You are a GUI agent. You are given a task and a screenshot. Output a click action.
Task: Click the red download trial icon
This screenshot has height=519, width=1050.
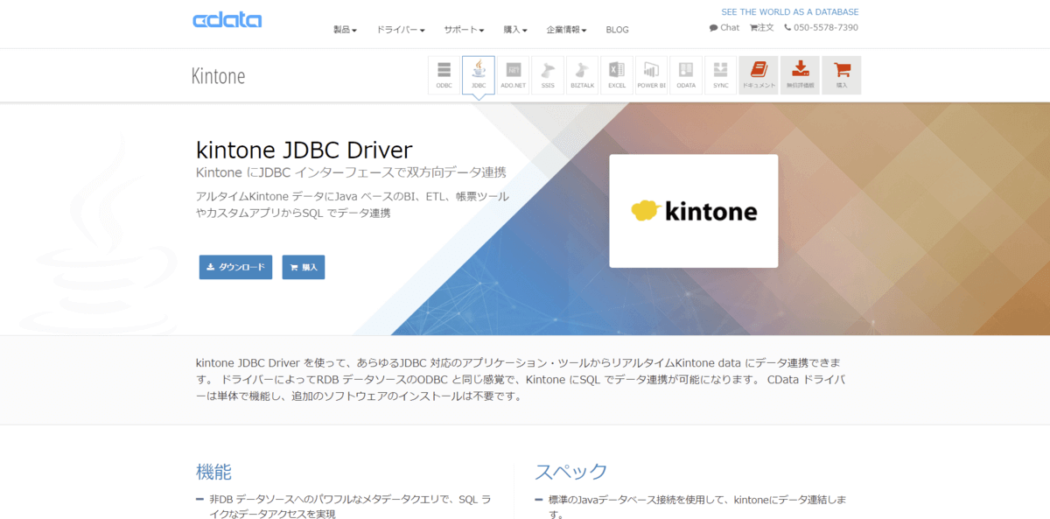pyautogui.click(x=800, y=75)
